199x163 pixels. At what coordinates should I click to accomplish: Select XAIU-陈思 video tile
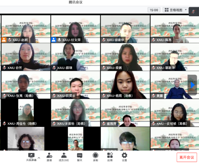175,29
